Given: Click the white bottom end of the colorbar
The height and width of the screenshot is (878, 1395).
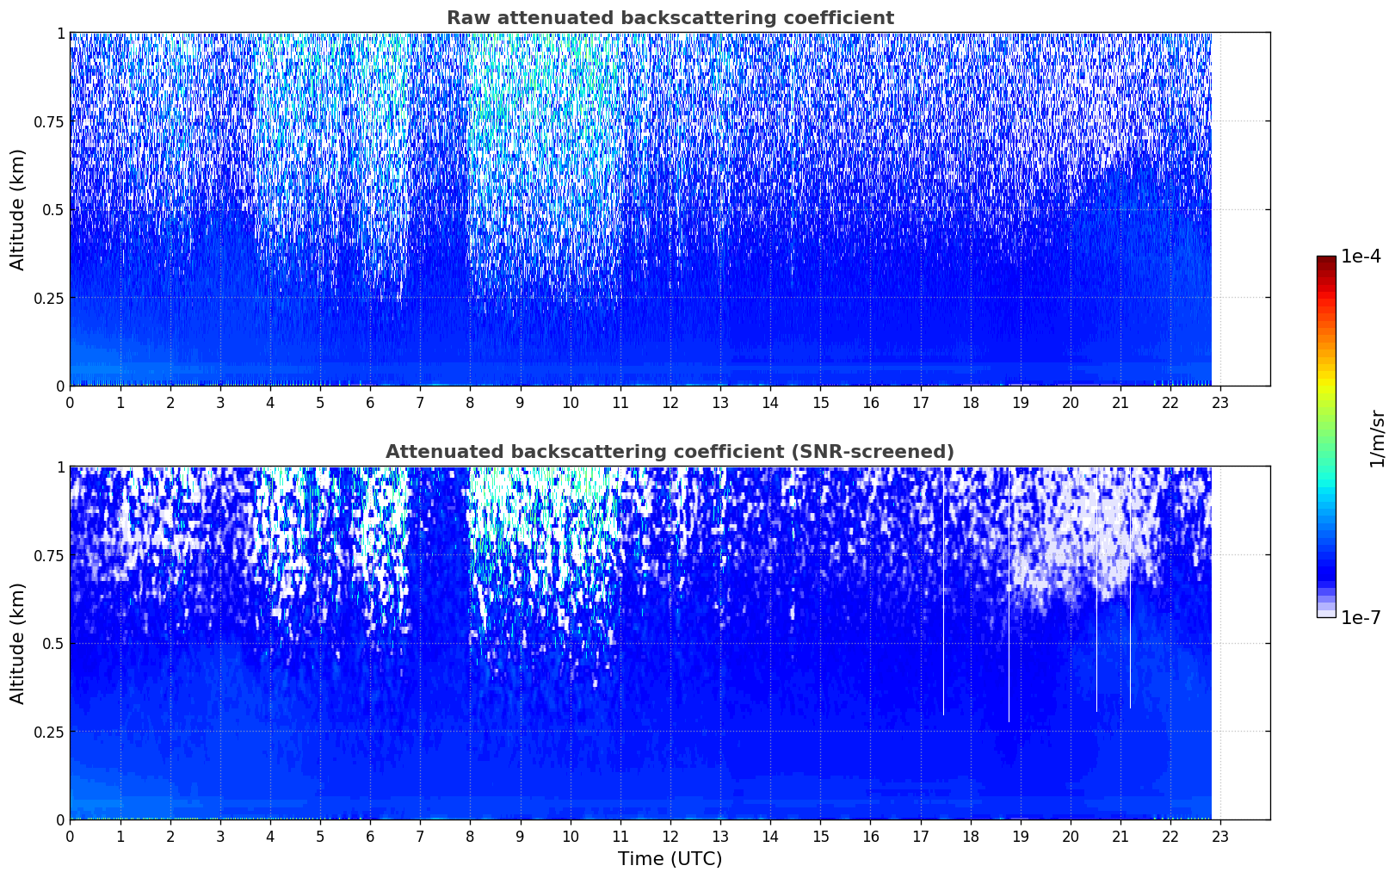Looking at the screenshot, I should pyautogui.click(x=1326, y=614).
